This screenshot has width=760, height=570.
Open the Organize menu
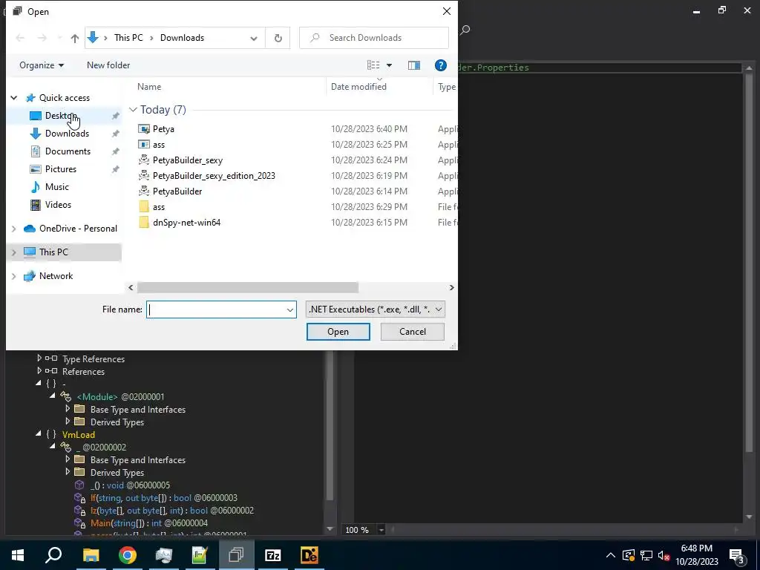point(42,65)
